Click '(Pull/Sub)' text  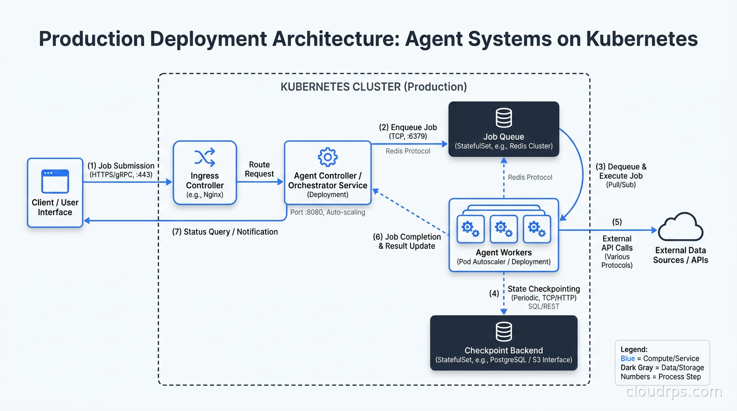[x=621, y=185]
